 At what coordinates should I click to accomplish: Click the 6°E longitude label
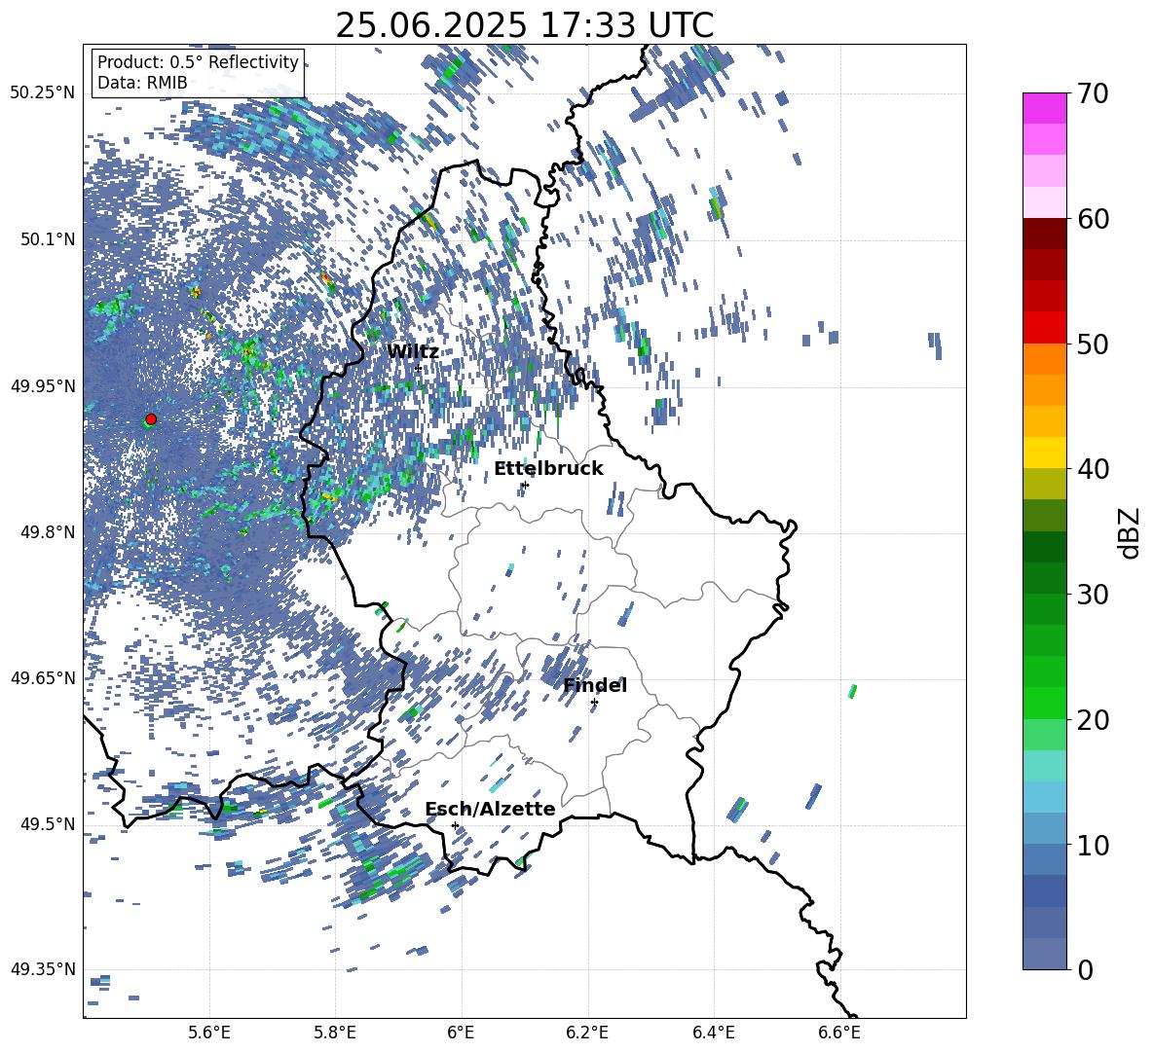461,1033
